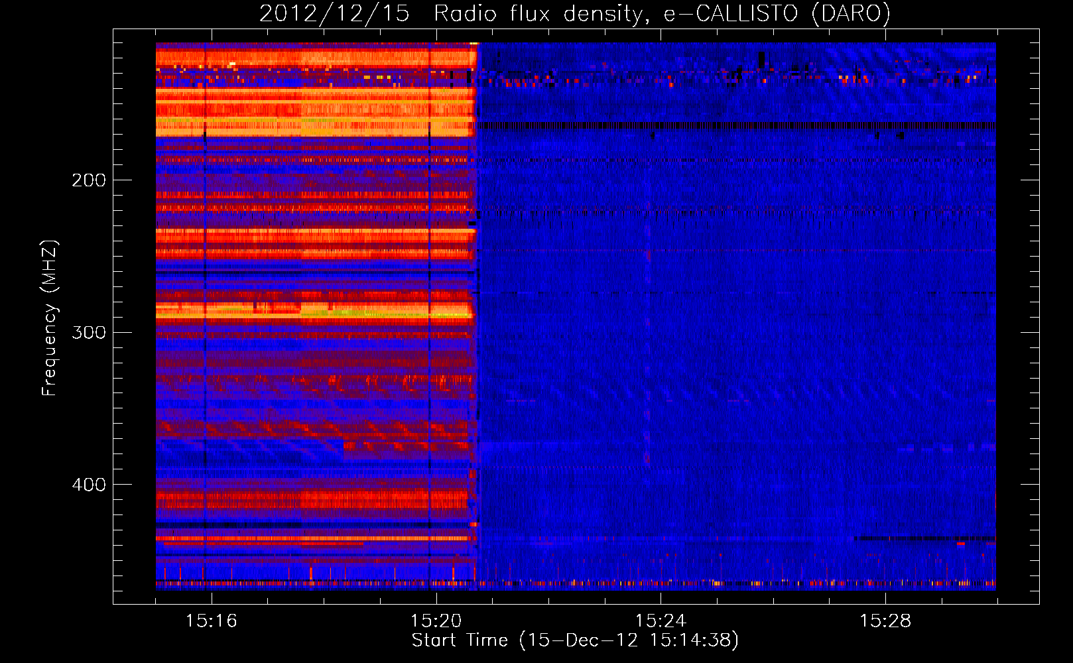Click the 15:16 time tick label
Screen dimensions: 1073x663
pos(212,621)
